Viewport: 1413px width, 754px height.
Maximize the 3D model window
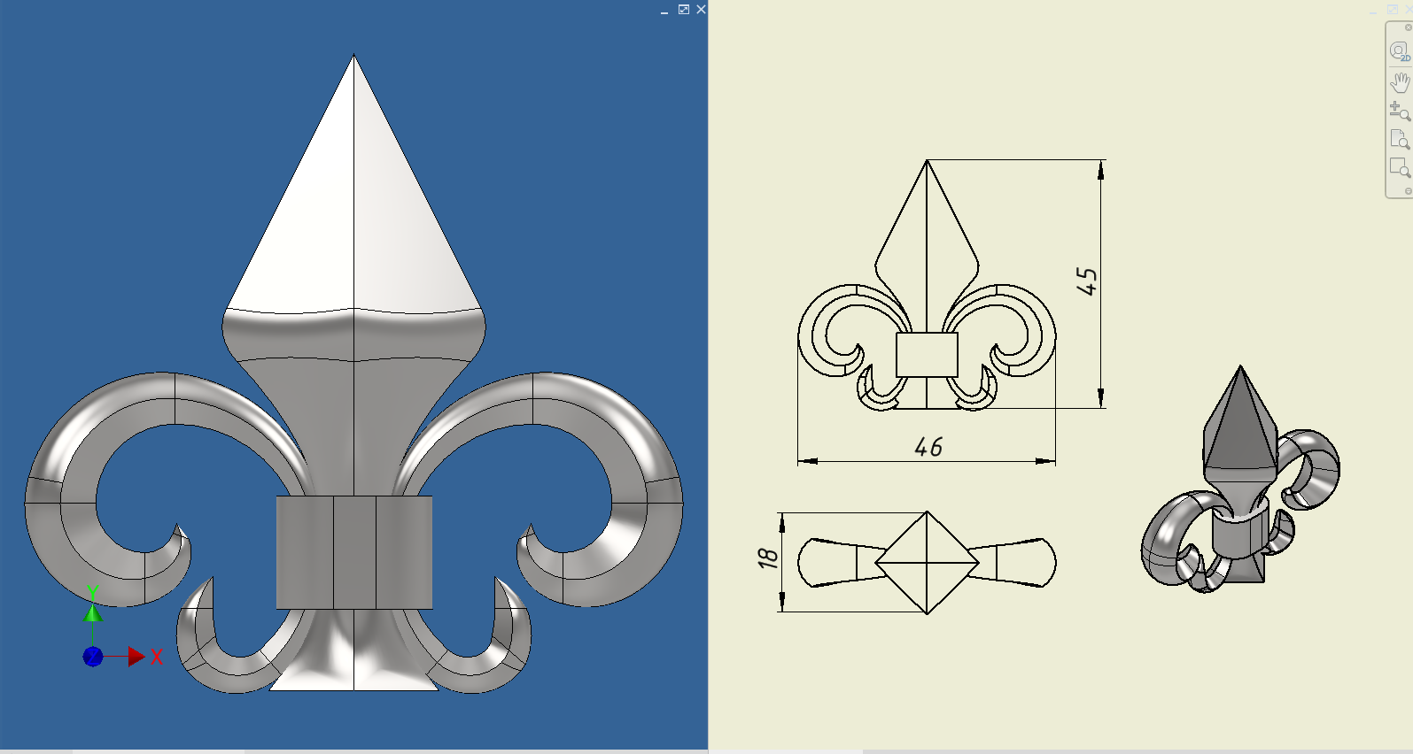683,10
